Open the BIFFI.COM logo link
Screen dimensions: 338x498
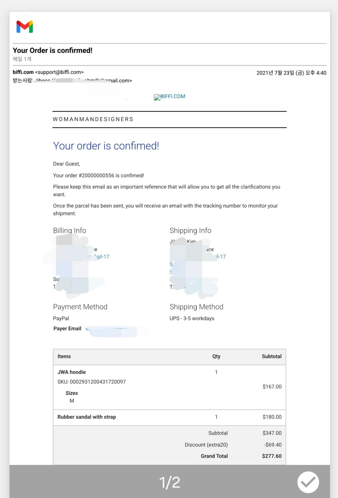tap(172, 96)
